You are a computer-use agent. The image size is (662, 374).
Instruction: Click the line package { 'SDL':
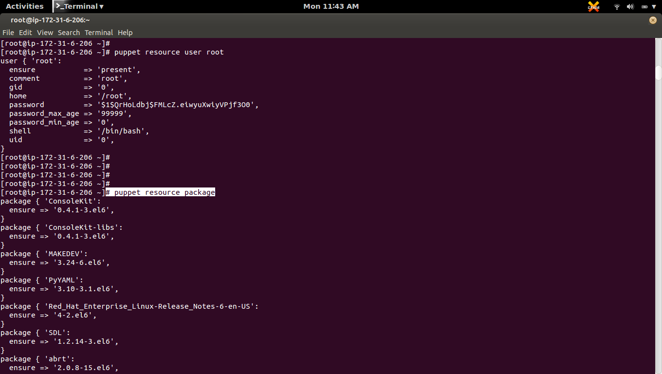[x=36, y=333]
